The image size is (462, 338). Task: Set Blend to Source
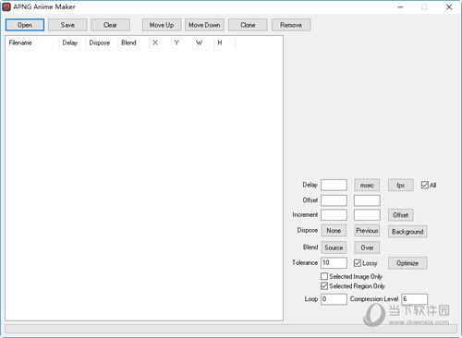[334, 247]
